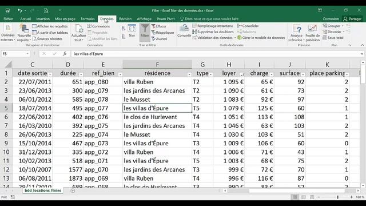Switch to the Formules tab
Viewport: 366px width, 206px height.
tap(87, 19)
